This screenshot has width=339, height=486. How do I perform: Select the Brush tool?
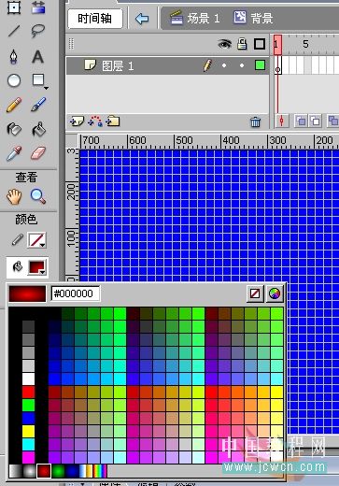click(38, 104)
